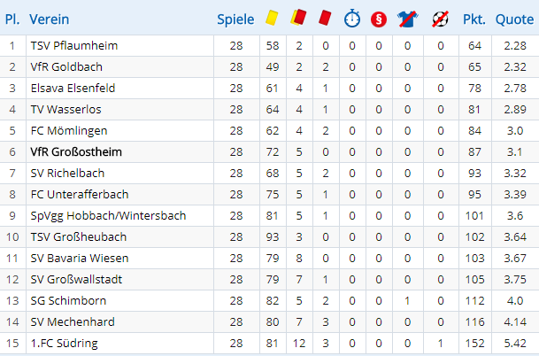
Task: Open 1.FC Südring team link
Action: [65, 343]
